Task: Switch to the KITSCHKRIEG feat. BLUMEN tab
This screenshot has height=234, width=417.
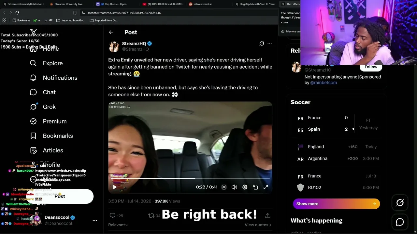Action: point(162,4)
